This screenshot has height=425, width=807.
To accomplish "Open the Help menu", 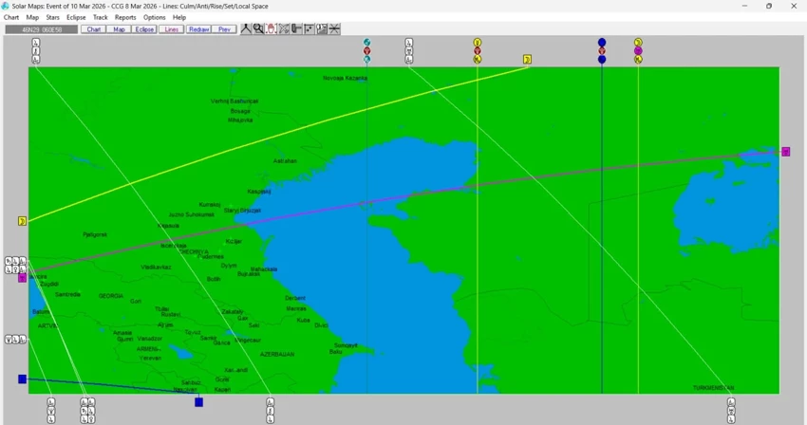I will click(179, 17).
